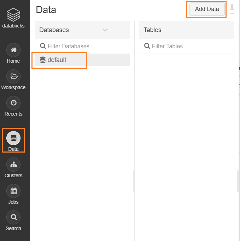Click the magnifier icon beside Filter Tables
Image resolution: width=240 pixels, height=241 pixels.
pos(147,46)
